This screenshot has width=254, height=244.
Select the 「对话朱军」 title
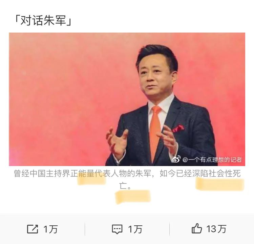43,21
